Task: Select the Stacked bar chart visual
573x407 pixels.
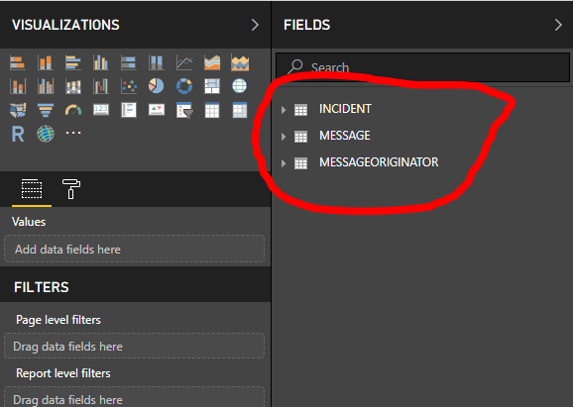Action: [18, 62]
